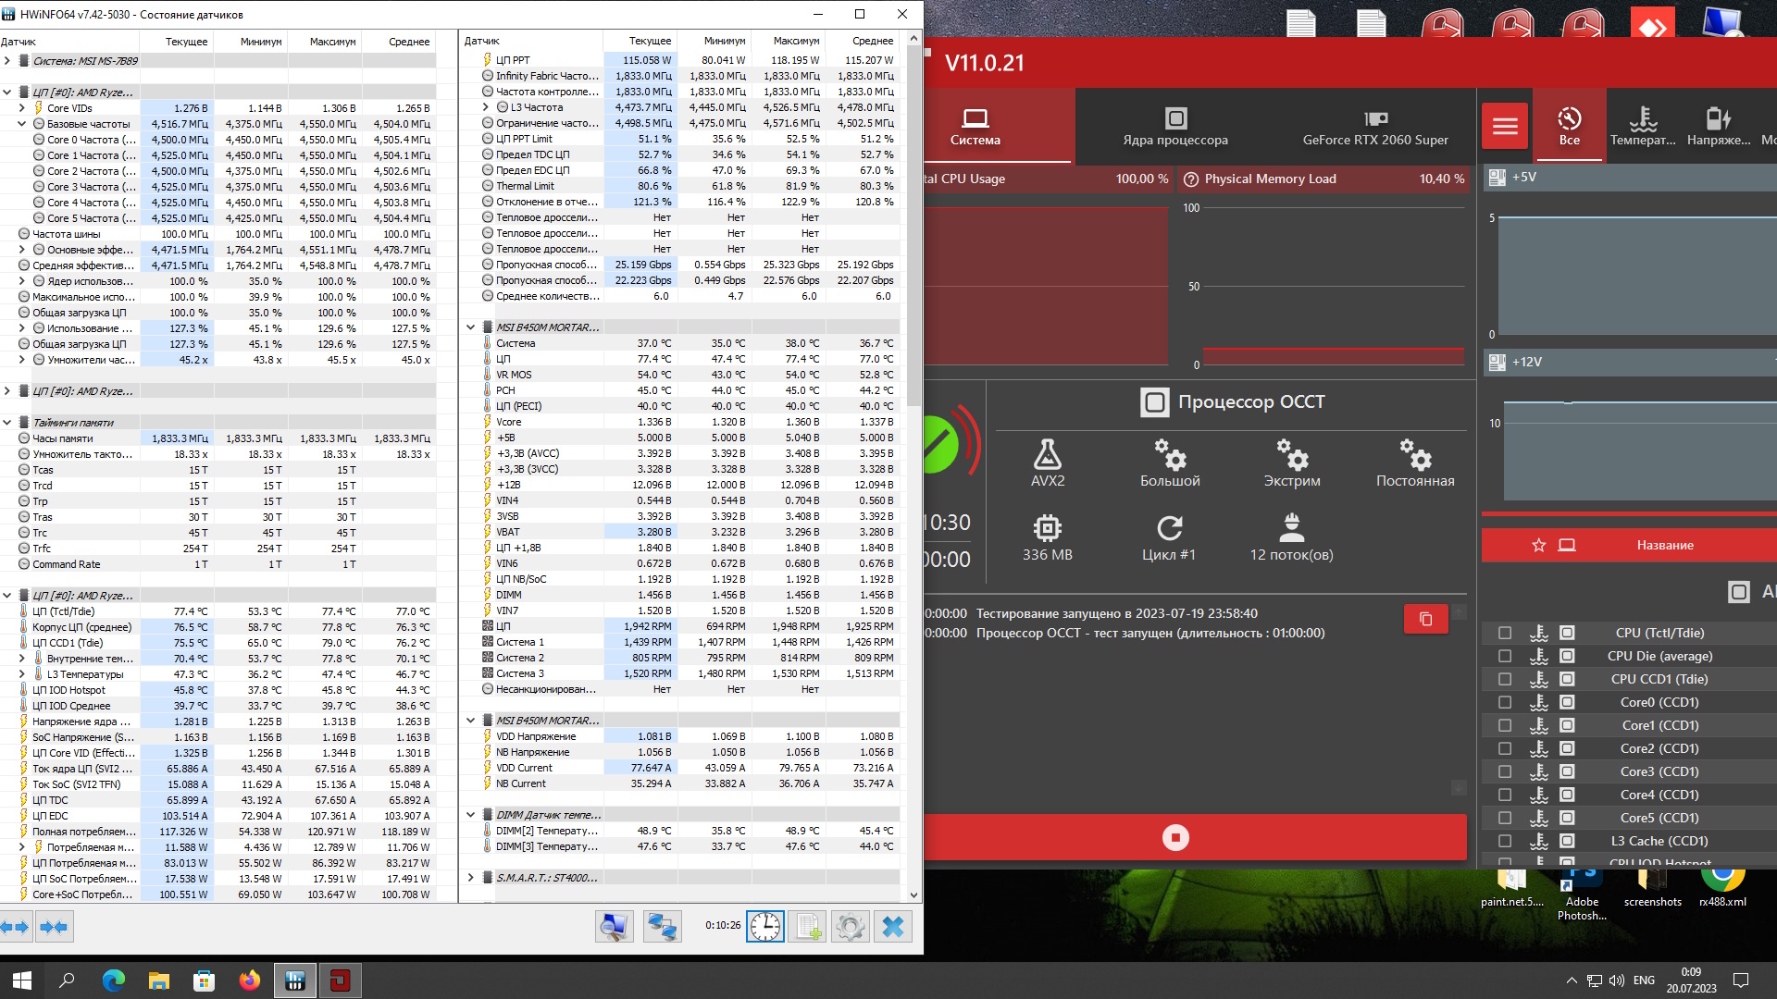Tick the Core0 (CCD1) checkbox
The height and width of the screenshot is (999, 1777).
click(1505, 702)
